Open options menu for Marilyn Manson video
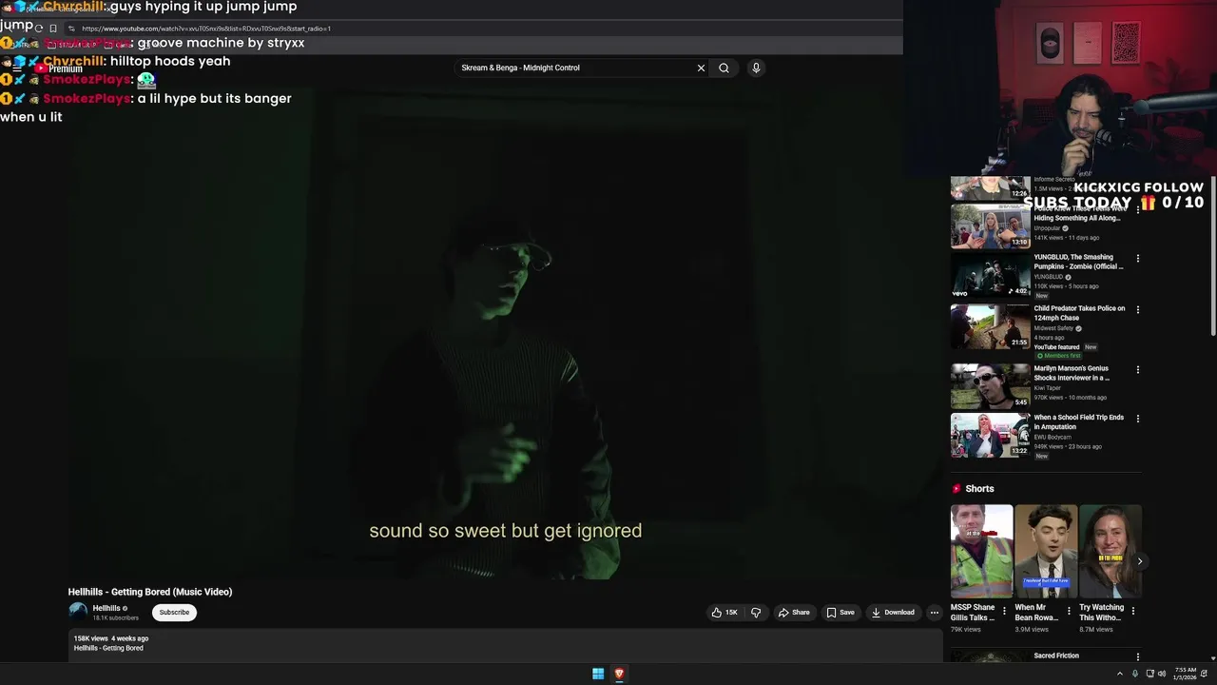This screenshot has width=1217, height=685. click(1137, 369)
